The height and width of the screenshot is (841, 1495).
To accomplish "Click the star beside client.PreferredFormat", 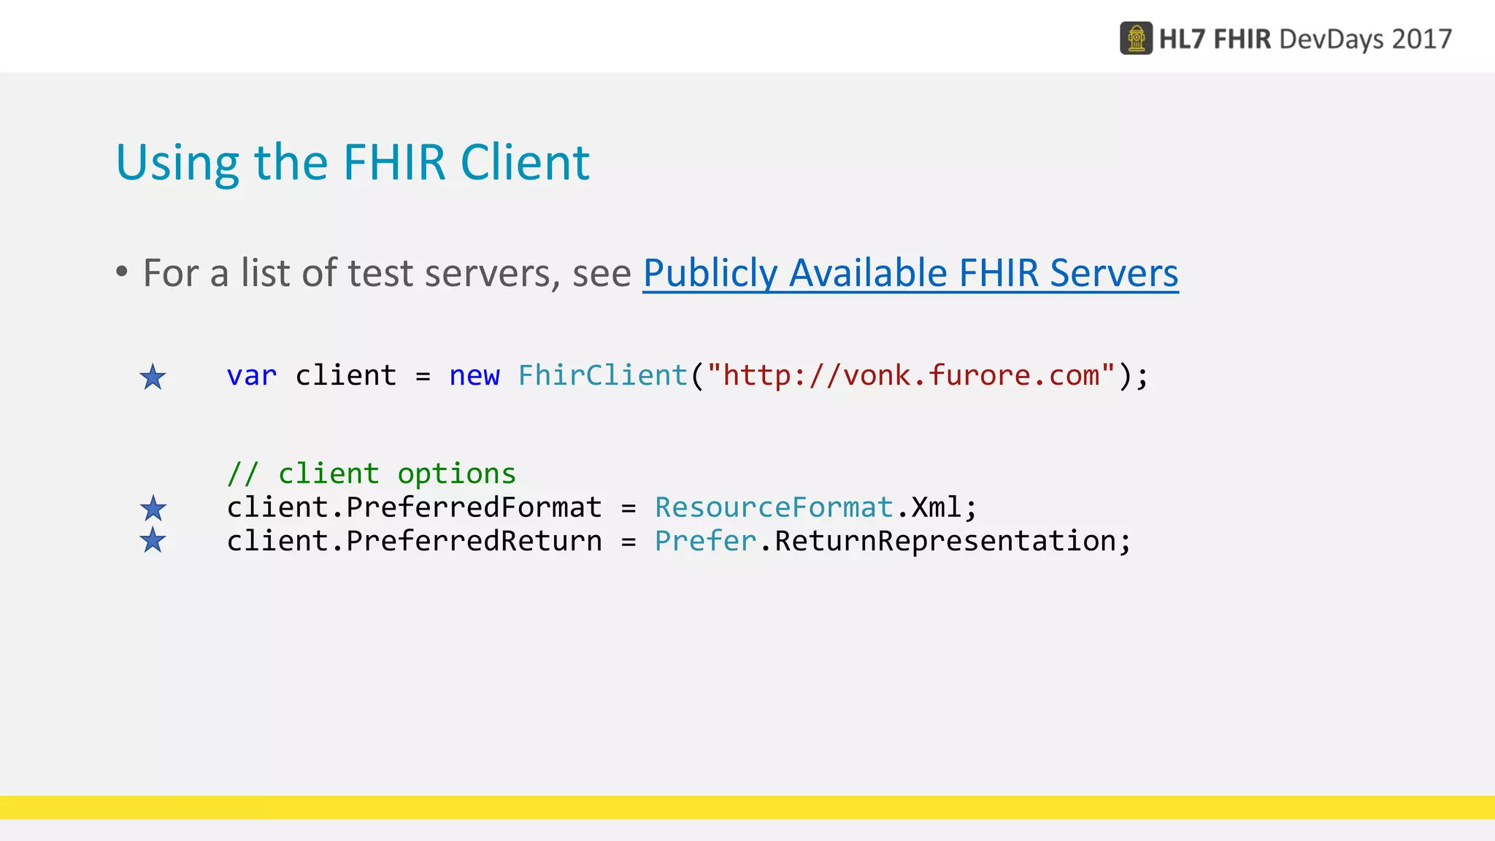I will (153, 508).
